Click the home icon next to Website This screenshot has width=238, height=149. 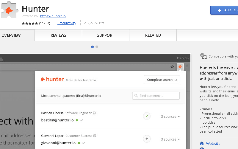202,143
